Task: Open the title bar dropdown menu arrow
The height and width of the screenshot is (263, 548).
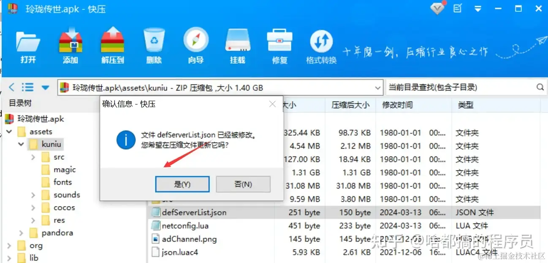Action: 478,8
